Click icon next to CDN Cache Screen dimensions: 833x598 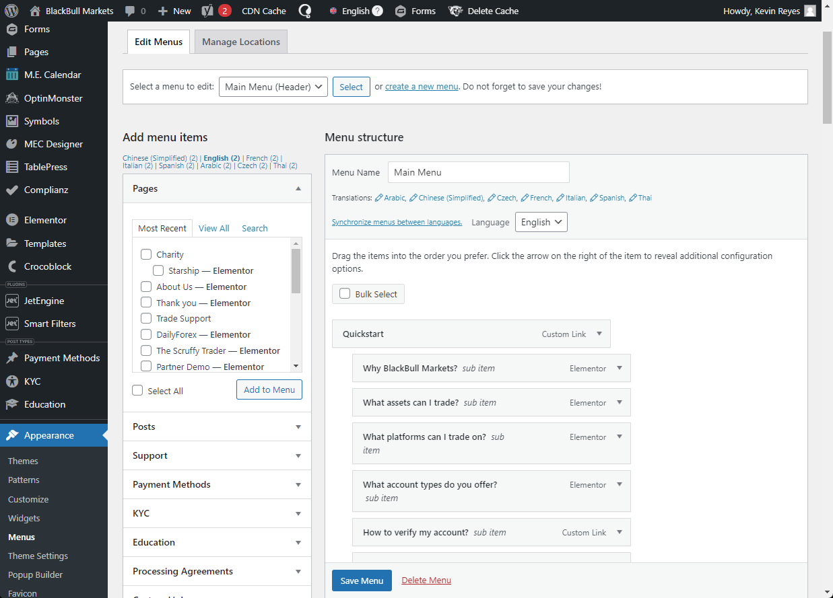click(x=304, y=11)
